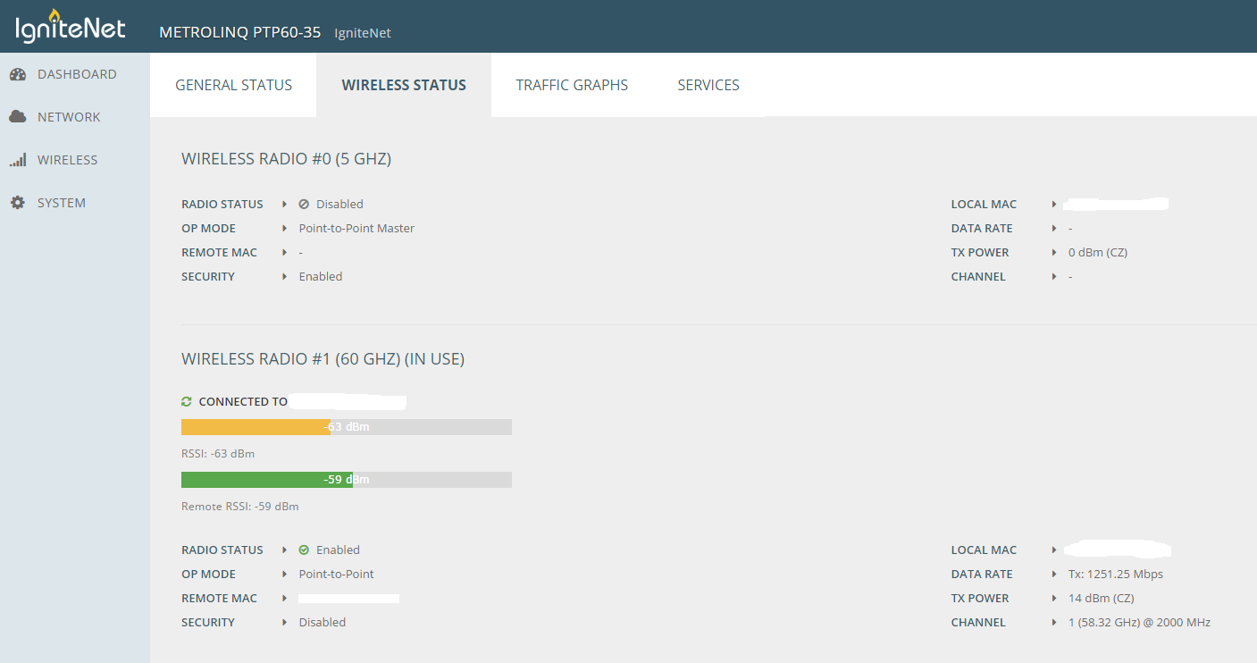Click the Dashboard gauge icon in sidebar
Viewport: 1257px width, 663px height.
coord(18,74)
